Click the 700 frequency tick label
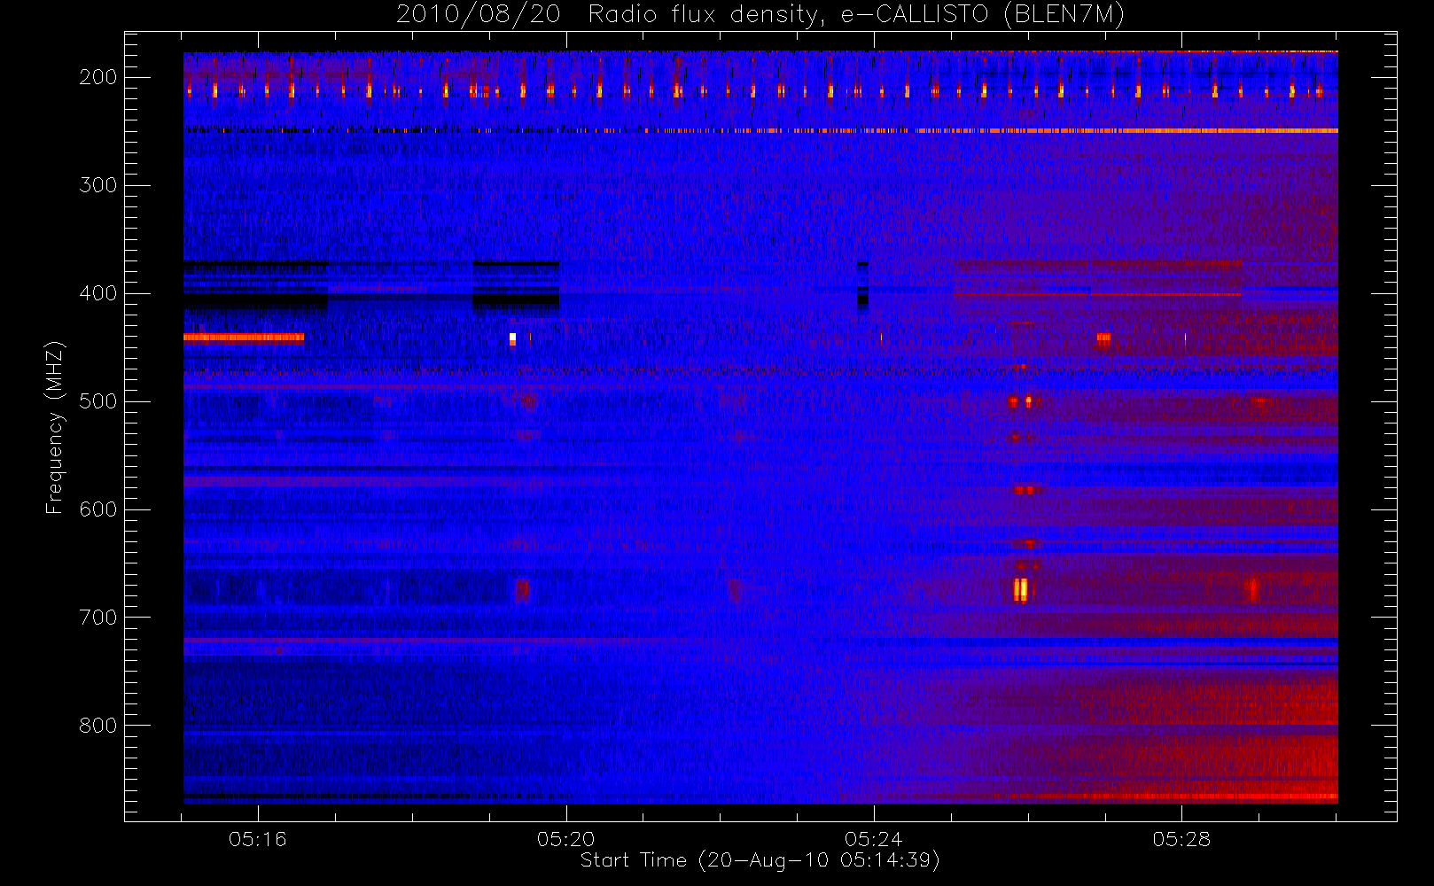The image size is (1434, 886). point(97,618)
